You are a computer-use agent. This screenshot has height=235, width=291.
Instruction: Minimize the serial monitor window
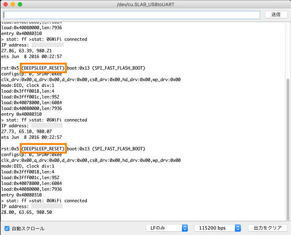[13, 5]
